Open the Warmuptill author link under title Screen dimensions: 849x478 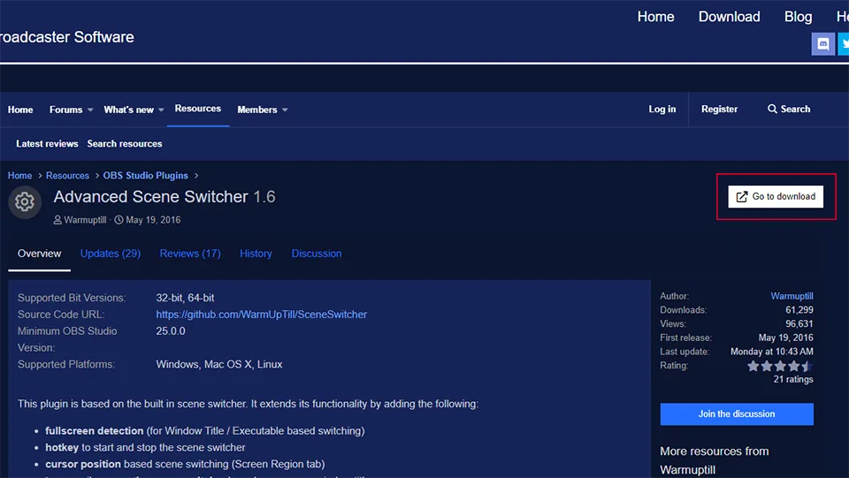click(85, 220)
